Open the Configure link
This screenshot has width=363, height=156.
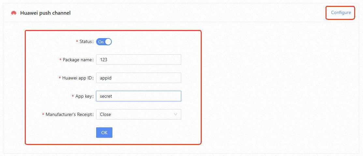(x=341, y=13)
